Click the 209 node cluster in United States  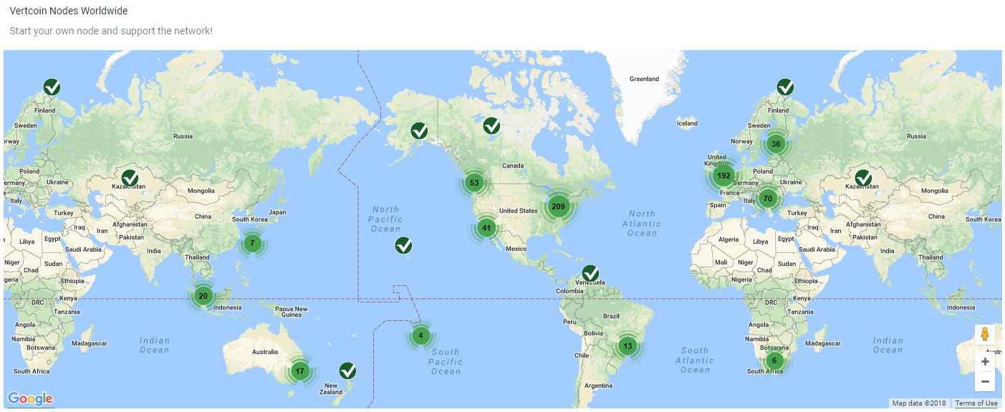(559, 206)
